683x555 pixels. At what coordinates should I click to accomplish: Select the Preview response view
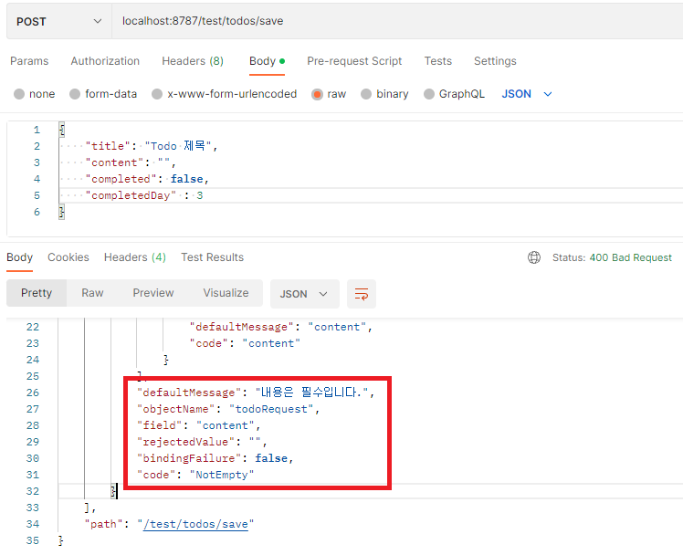tap(152, 293)
